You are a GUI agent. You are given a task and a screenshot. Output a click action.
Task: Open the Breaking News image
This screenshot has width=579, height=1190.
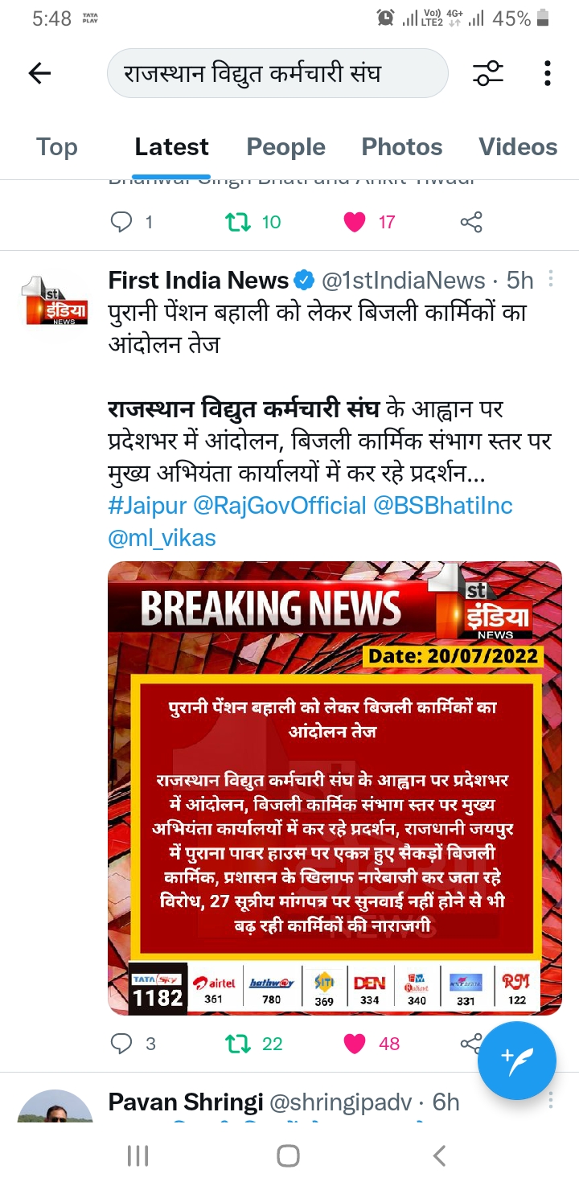pos(335,787)
